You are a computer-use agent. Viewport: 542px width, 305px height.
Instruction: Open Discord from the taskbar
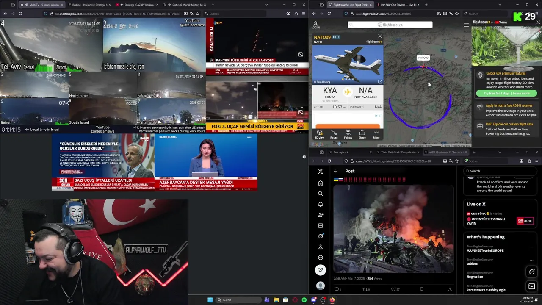pyautogui.click(x=313, y=300)
